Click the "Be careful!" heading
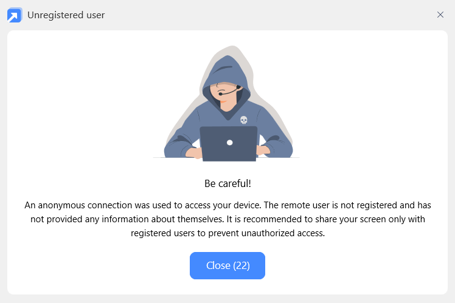Image resolution: width=455 pixels, height=303 pixels. [227, 183]
